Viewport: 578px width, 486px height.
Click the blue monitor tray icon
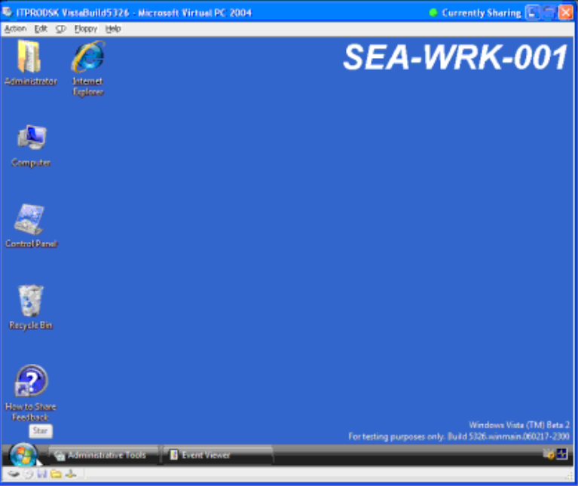point(561,454)
